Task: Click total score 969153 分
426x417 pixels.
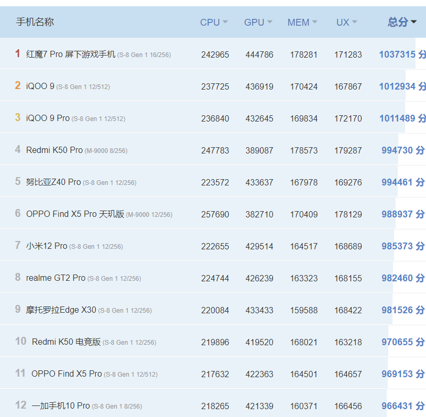Action: click(403, 374)
